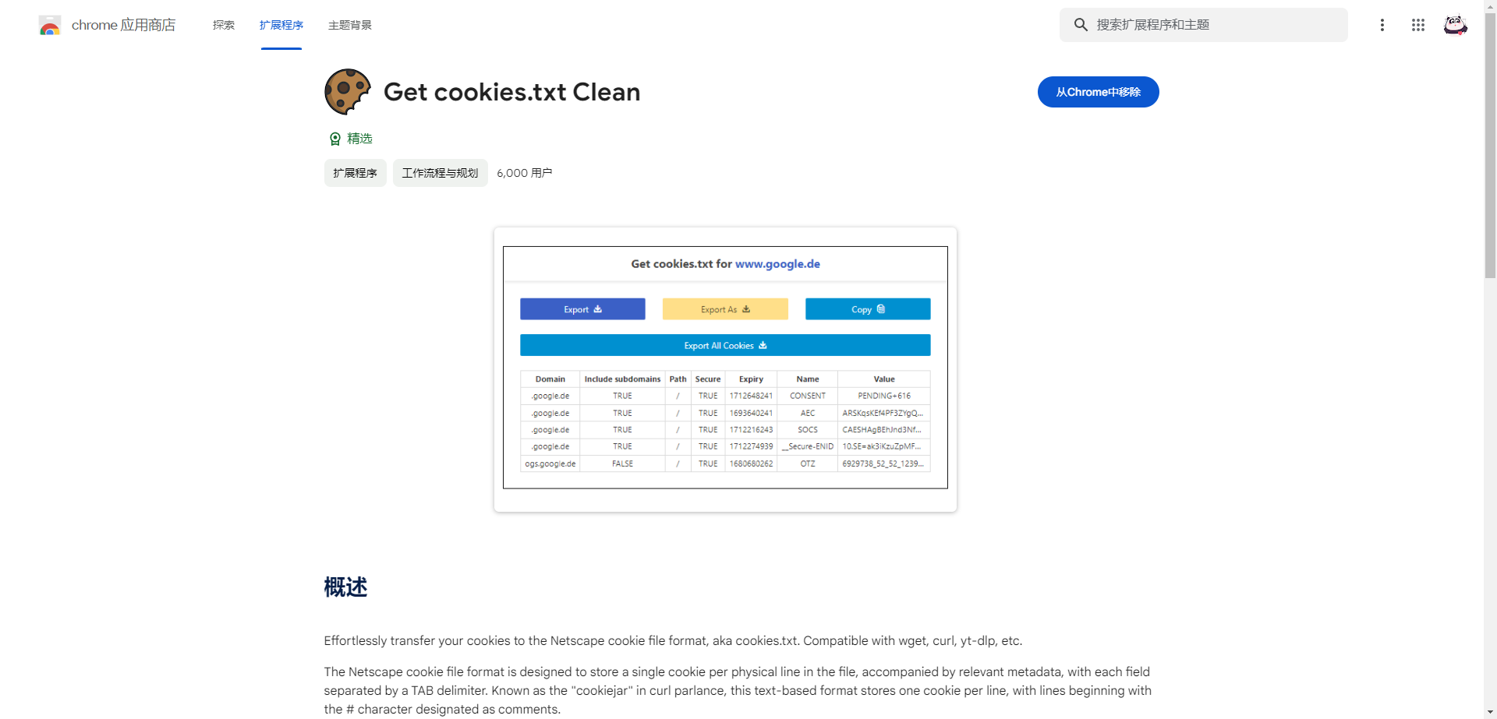Open the extension screenshot preview
This screenshot has width=1497, height=719.
(725, 369)
